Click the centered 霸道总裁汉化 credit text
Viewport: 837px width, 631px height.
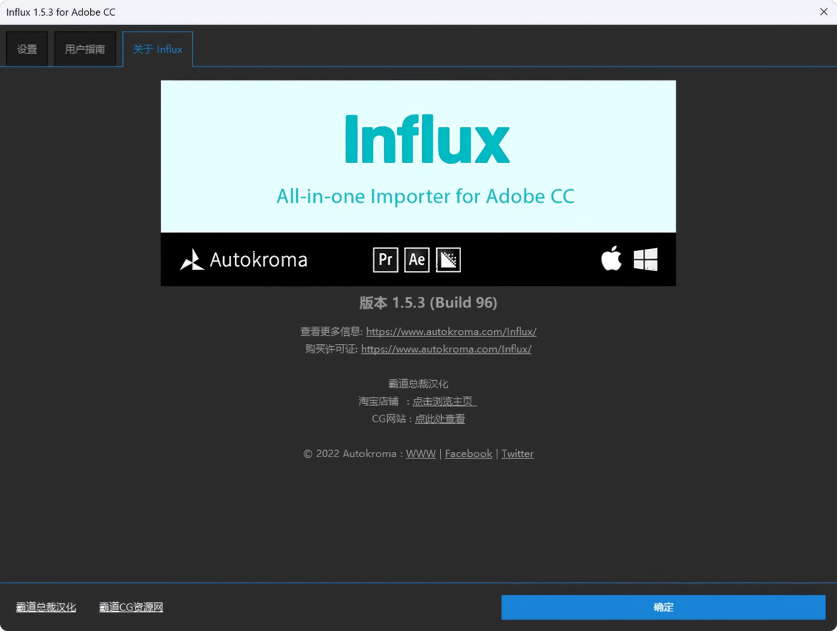[418, 384]
